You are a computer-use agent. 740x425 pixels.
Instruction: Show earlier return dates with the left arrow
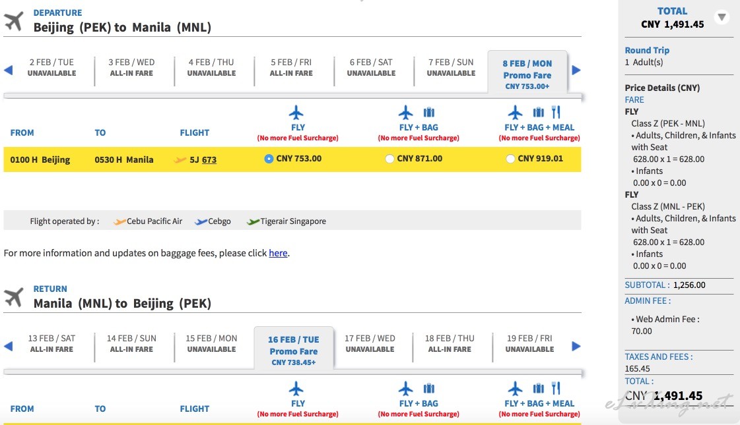(x=8, y=347)
